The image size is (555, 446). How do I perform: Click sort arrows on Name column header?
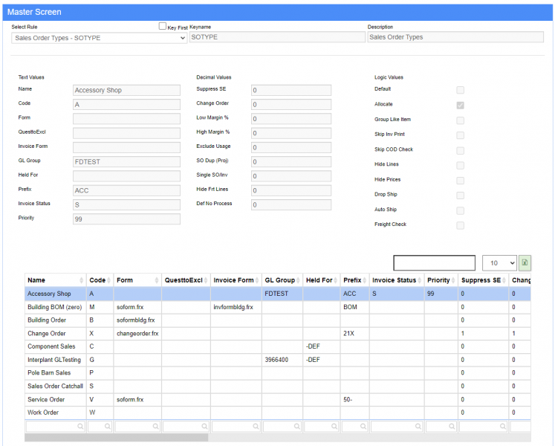pyautogui.click(x=82, y=280)
